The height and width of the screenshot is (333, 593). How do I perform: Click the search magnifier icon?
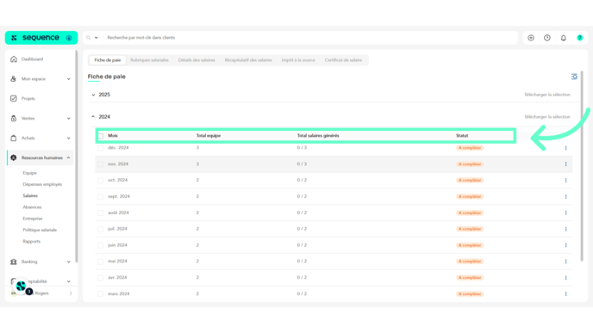tap(89, 38)
